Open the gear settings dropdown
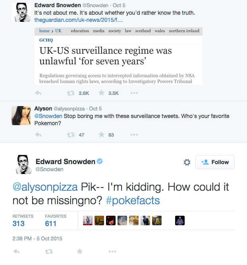 pyautogui.click(x=187, y=162)
